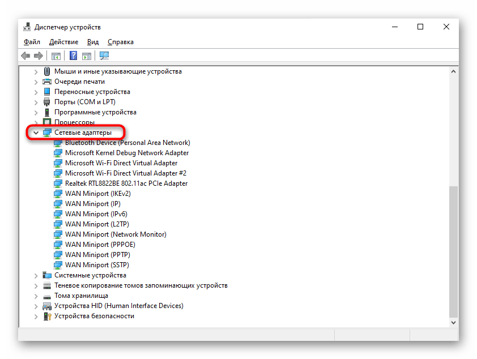
Task: Click the Bluetooth Device network adapter icon
Action: [58, 143]
